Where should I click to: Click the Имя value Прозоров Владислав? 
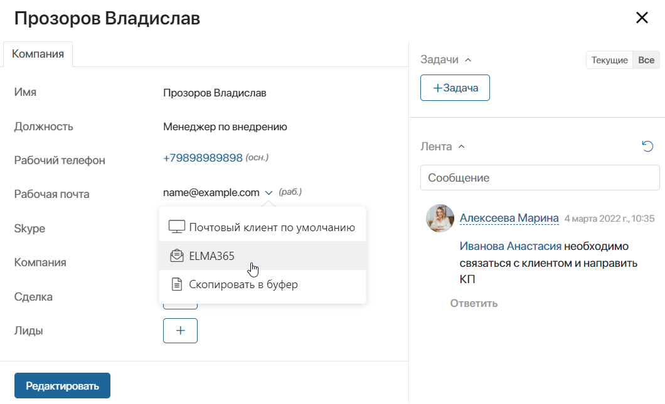point(215,93)
